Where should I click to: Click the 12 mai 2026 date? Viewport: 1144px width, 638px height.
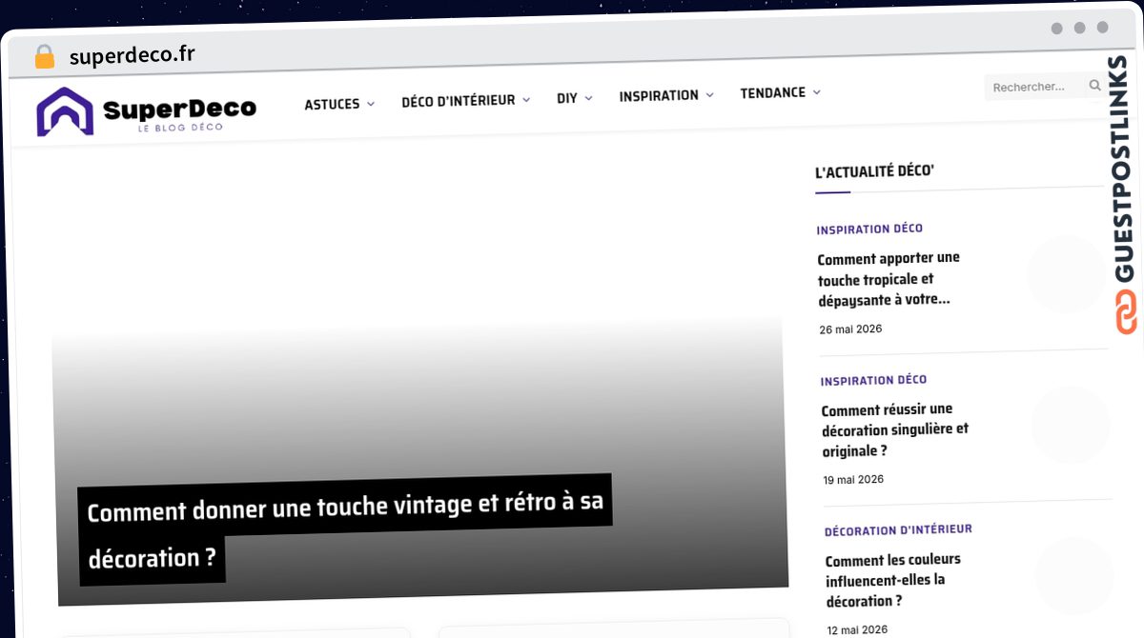(x=857, y=629)
